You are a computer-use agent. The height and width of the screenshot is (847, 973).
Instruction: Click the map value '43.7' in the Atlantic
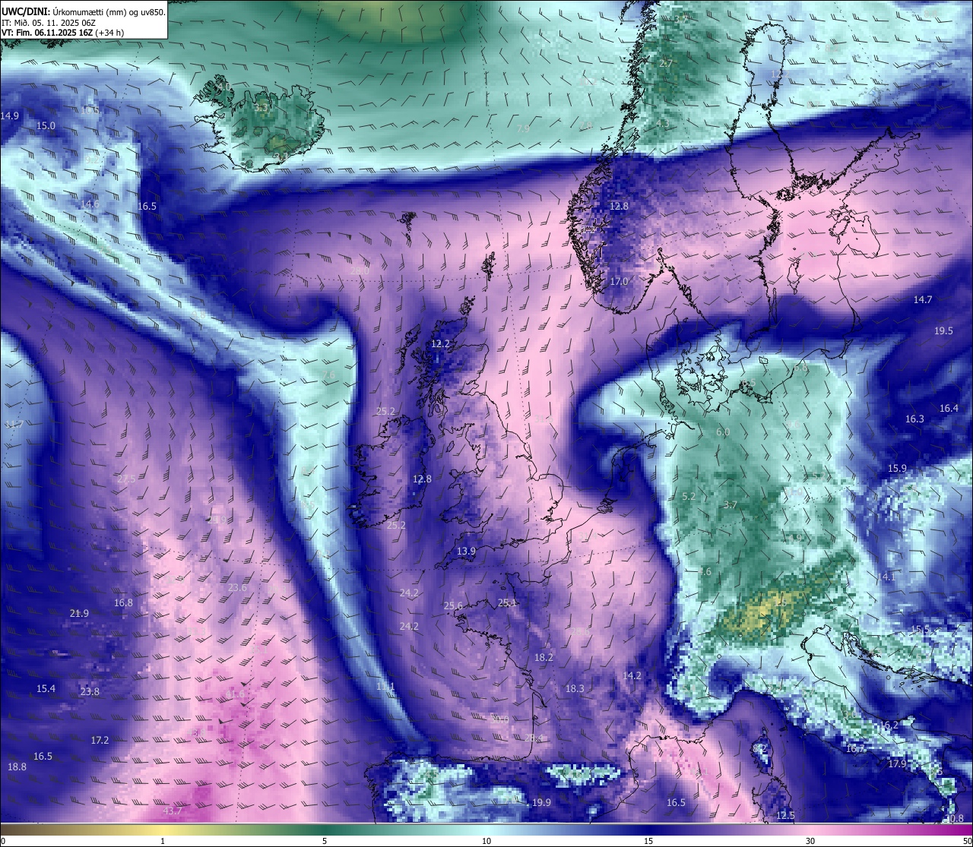173,811
